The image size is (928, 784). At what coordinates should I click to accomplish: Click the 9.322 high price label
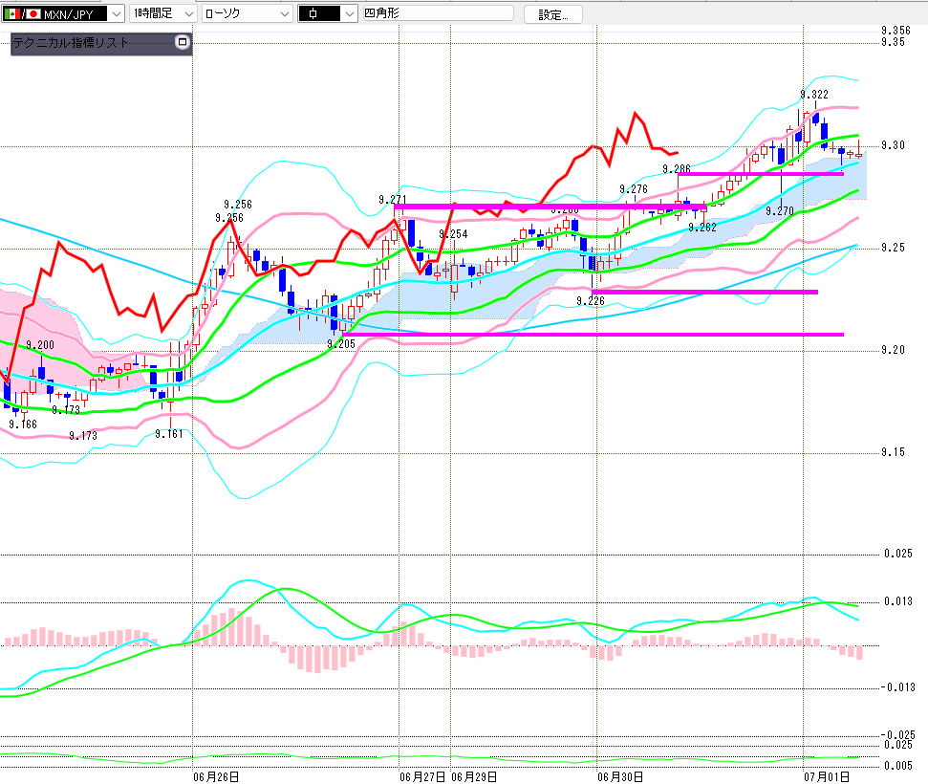pos(814,95)
